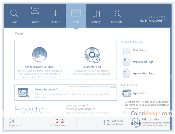Open the Settings sliders icon
Viewport: 175px width, 134px height.
pos(96,13)
